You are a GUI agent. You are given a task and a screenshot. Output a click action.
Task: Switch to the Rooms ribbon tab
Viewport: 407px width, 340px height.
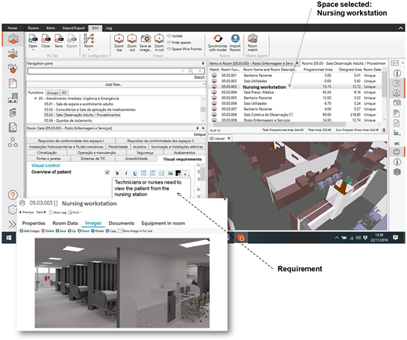(34, 28)
